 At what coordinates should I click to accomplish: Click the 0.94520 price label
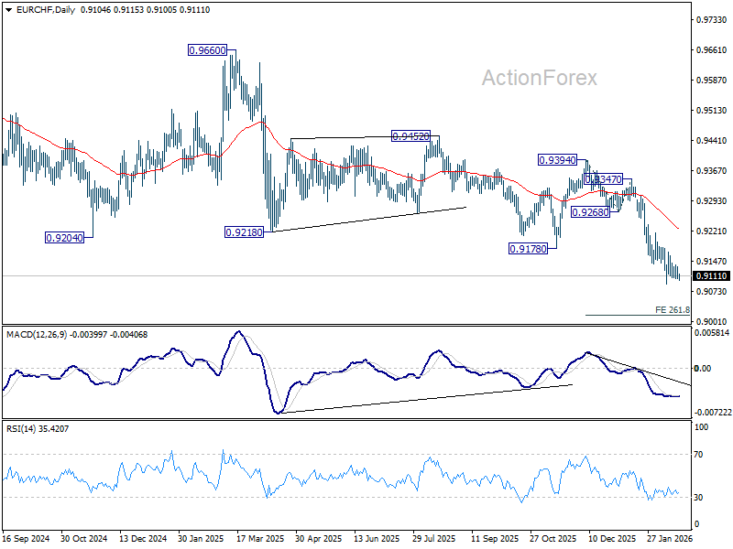410,136
